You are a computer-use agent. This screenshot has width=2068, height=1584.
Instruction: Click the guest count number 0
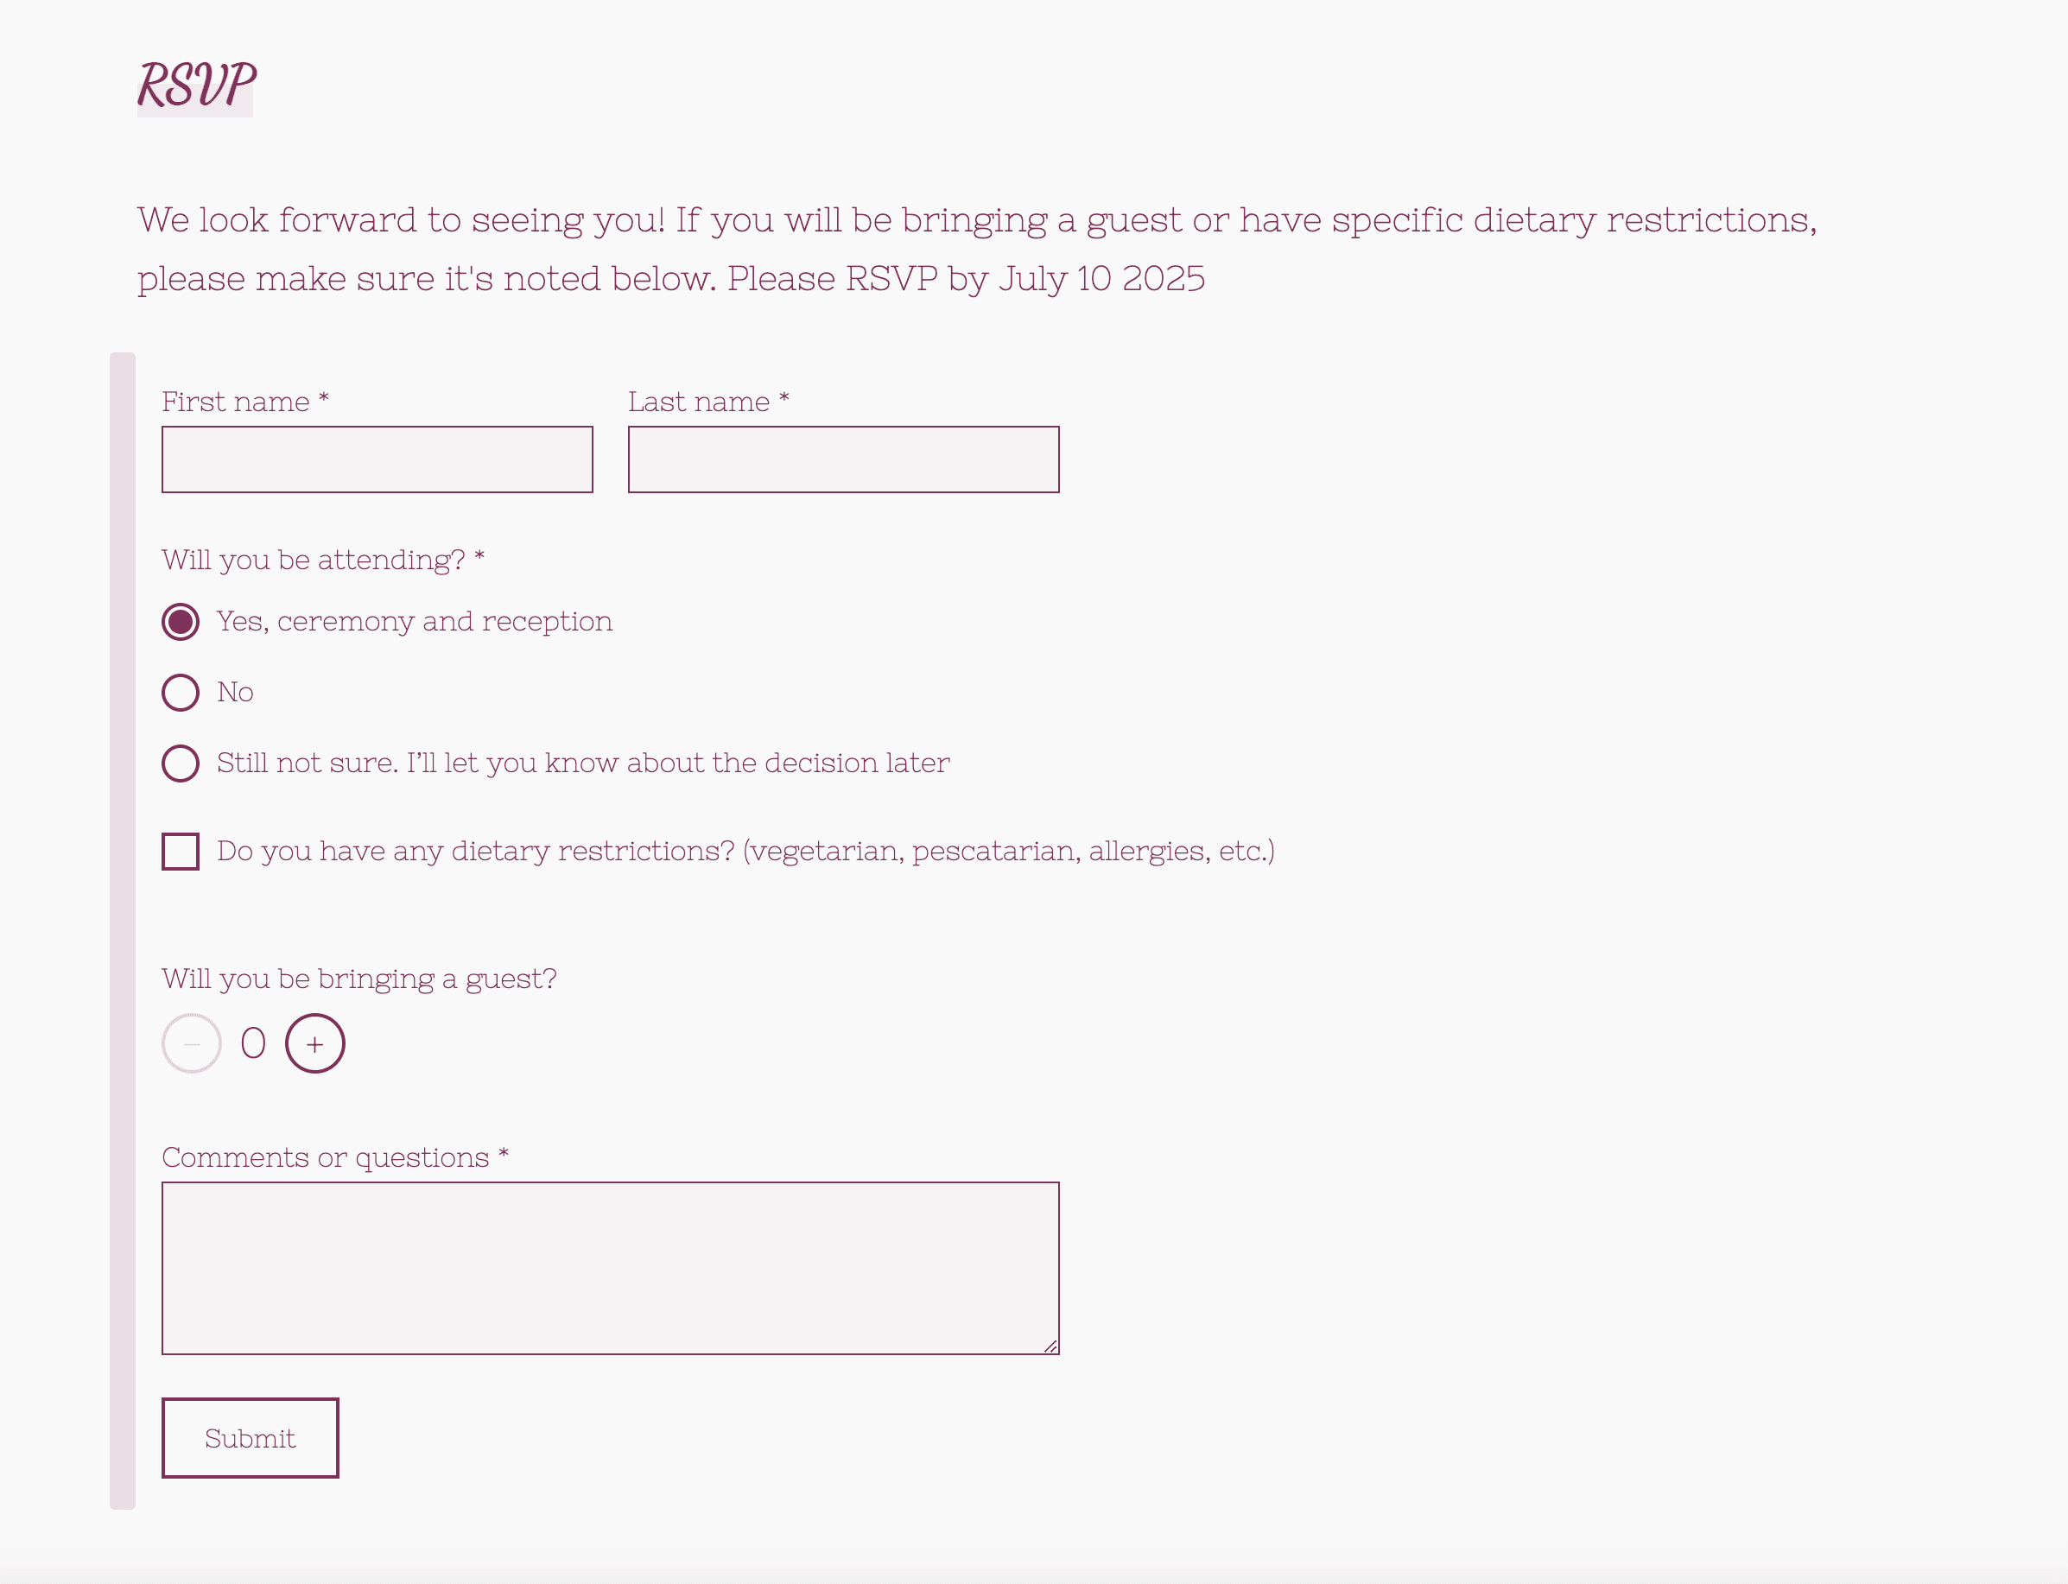click(253, 1043)
